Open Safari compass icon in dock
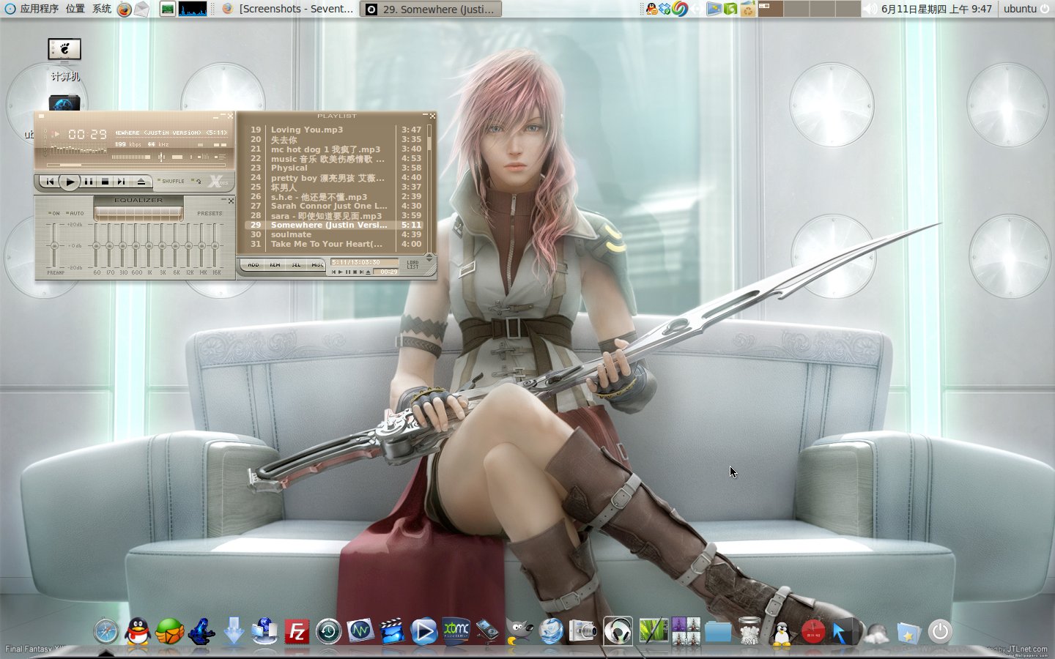 (x=105, y=631)
